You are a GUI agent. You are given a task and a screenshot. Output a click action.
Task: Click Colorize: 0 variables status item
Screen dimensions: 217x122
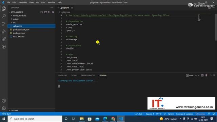(184, 114)
